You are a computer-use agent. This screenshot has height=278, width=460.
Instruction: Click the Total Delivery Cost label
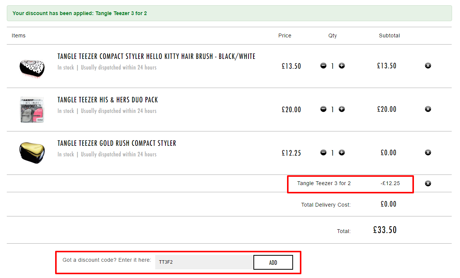pyautogui.click(x=326, y=205)
